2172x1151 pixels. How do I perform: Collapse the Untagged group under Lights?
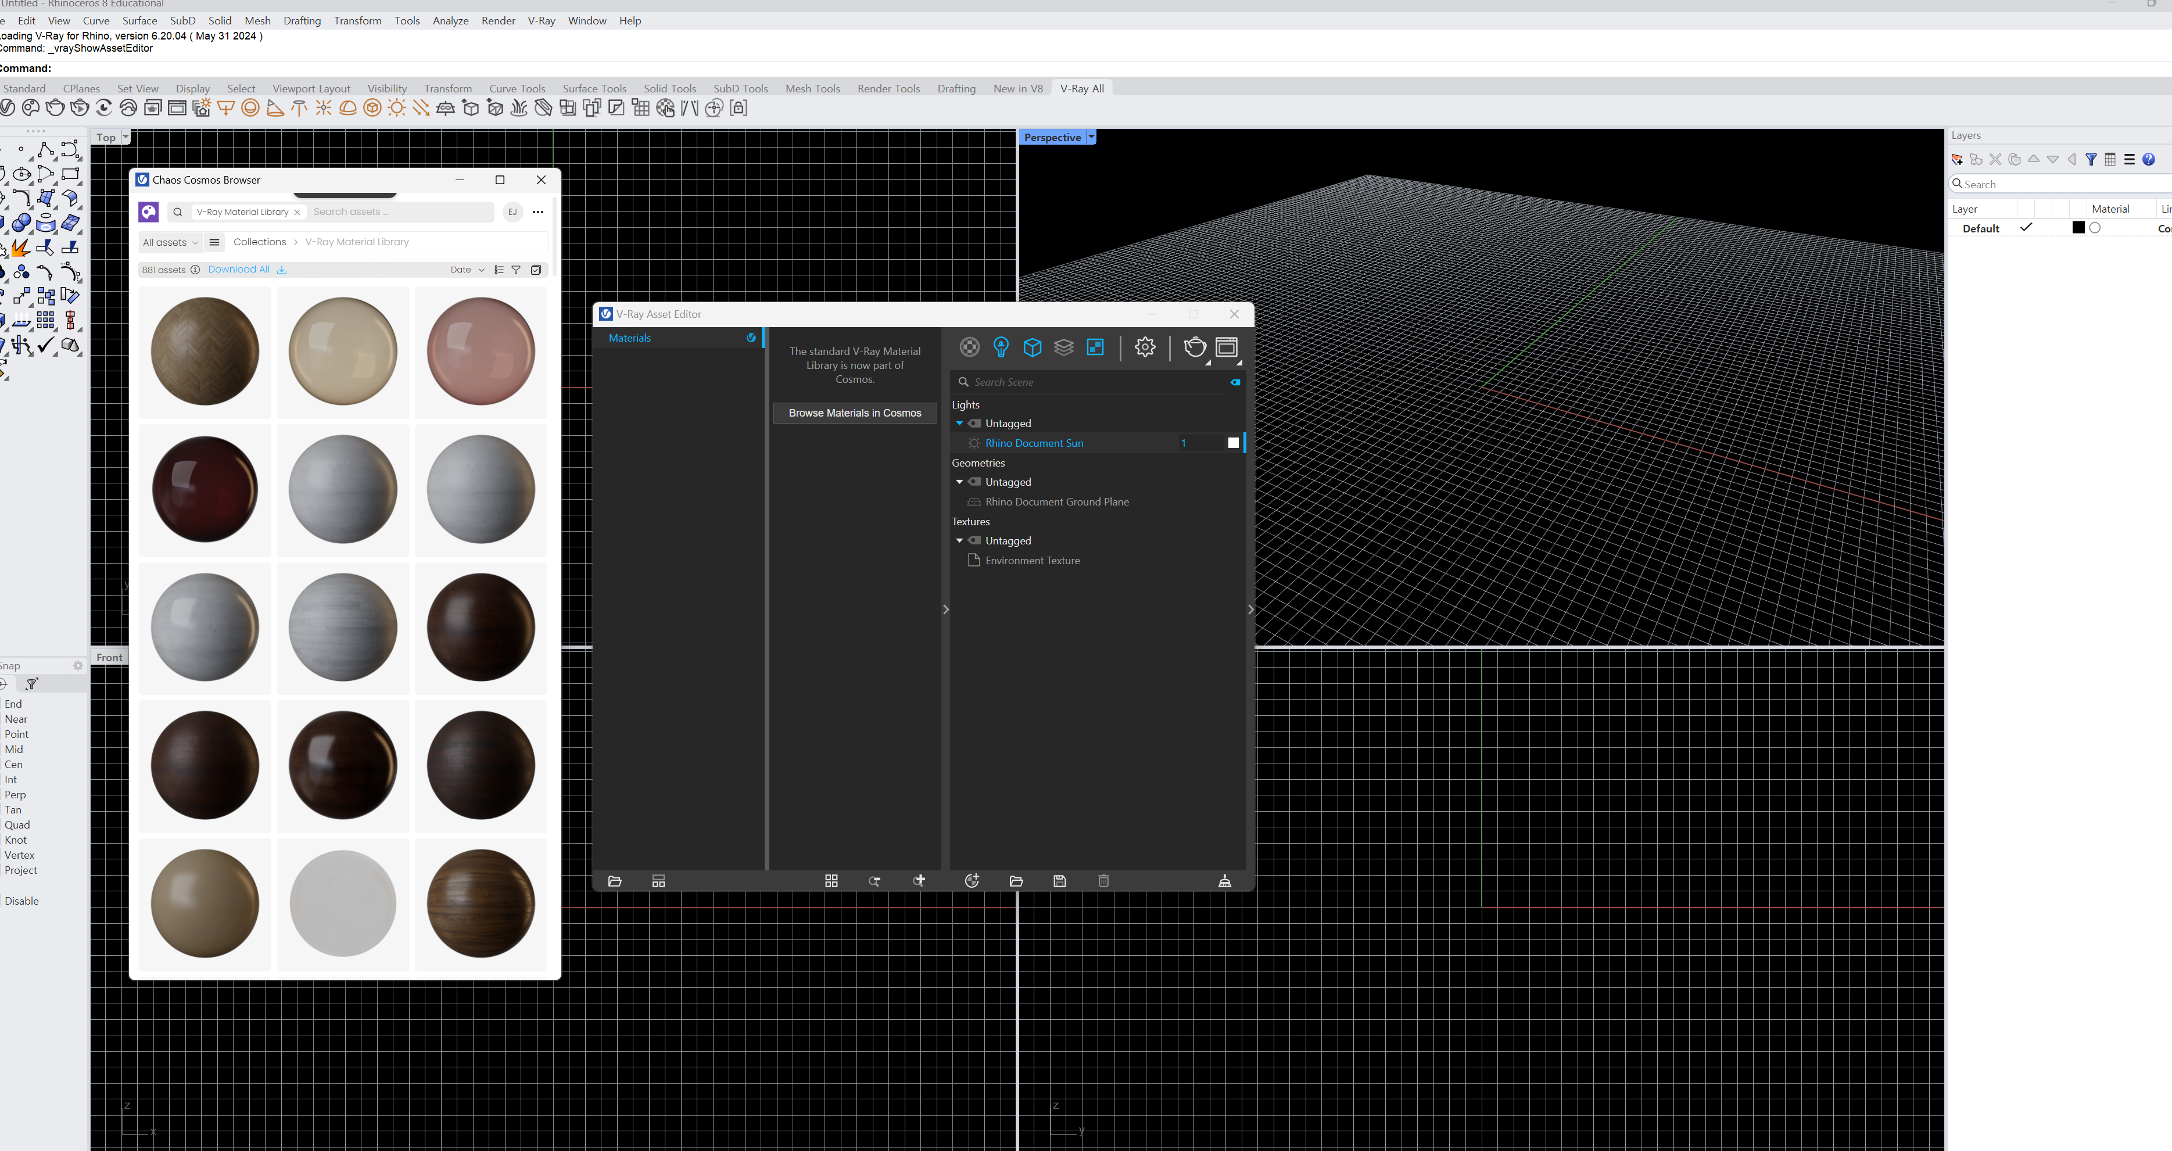[x=959, y=424]
